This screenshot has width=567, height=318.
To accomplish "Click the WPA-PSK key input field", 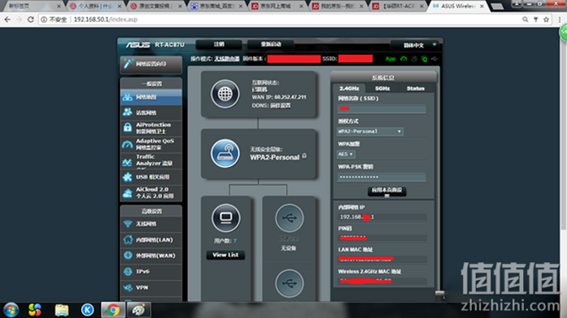I will coord(381,177).
